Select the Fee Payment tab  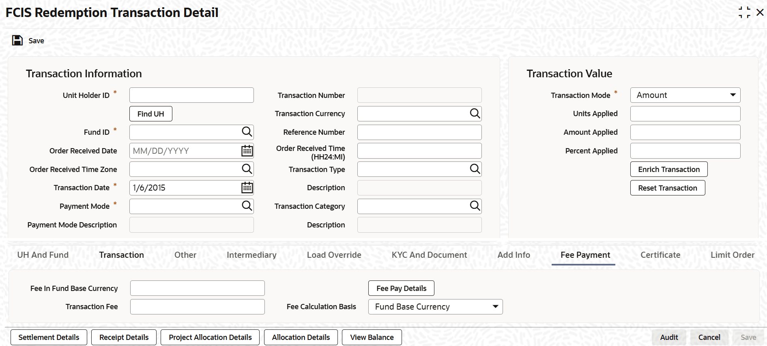[x=585, y=255]
